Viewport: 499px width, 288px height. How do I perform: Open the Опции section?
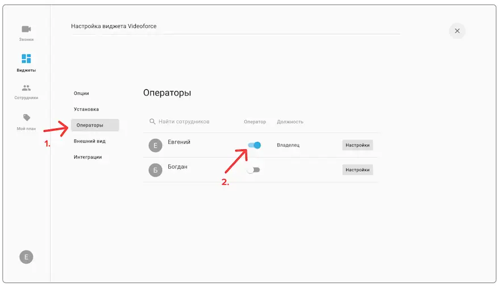[x=81, y=93]
